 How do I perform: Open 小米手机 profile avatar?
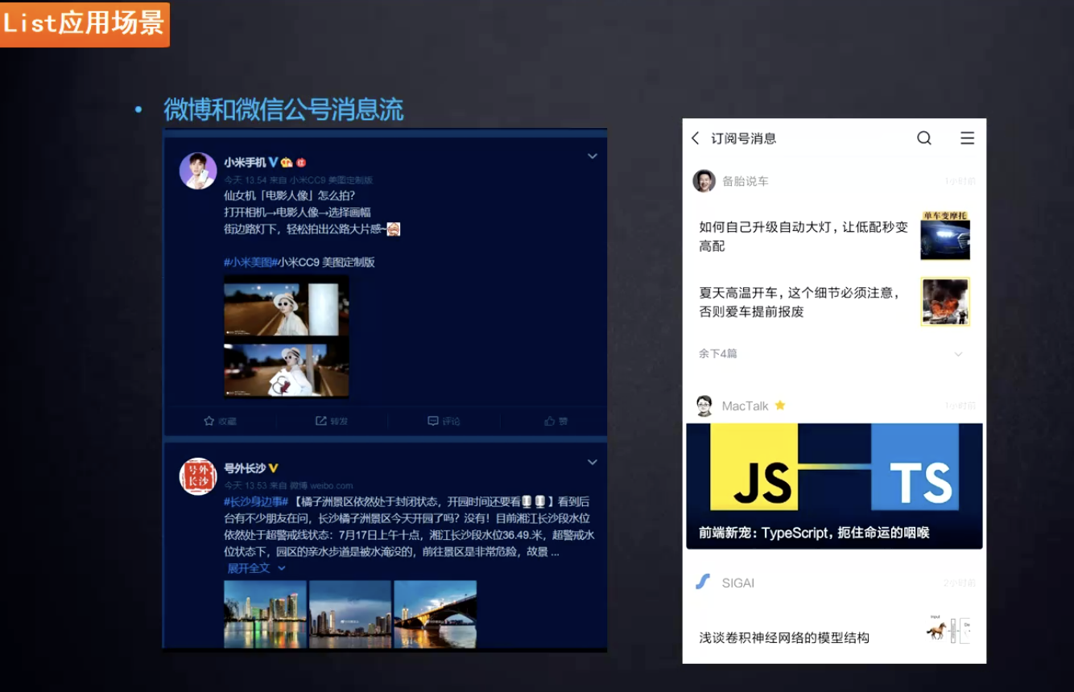(x=198, y=171)
